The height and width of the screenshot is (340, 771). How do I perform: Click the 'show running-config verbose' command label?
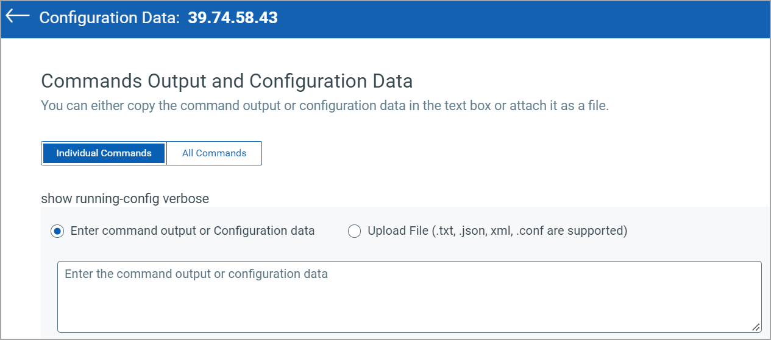[125, 198]
